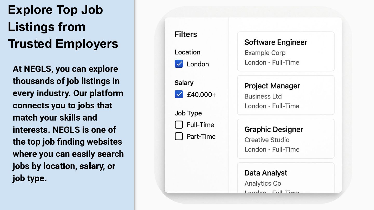The image size is (374, 210).
Task: Open the Project Manager job title
Action: click(x=272, y=86)
